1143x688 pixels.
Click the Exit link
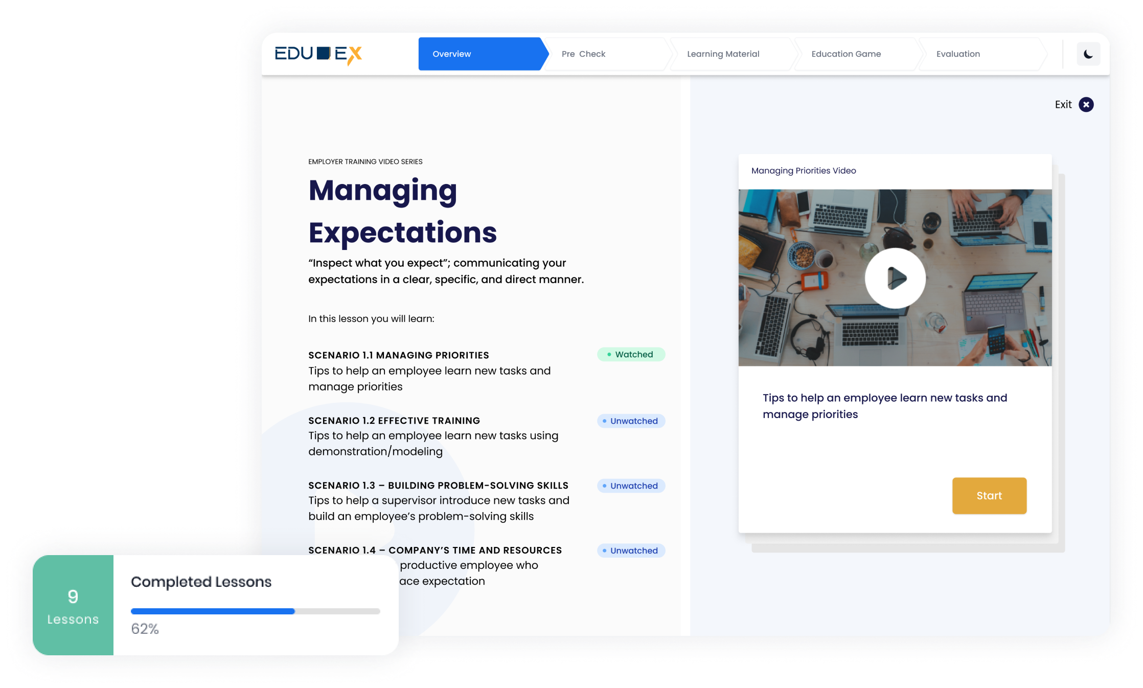click(1063, 104)
